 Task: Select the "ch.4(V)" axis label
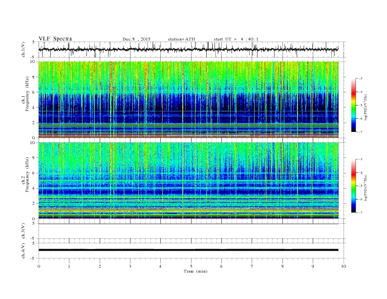(23, 251)
